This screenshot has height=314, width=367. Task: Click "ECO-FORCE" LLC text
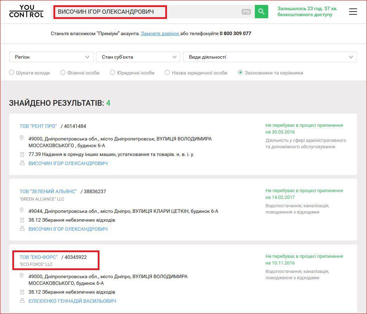36,264
